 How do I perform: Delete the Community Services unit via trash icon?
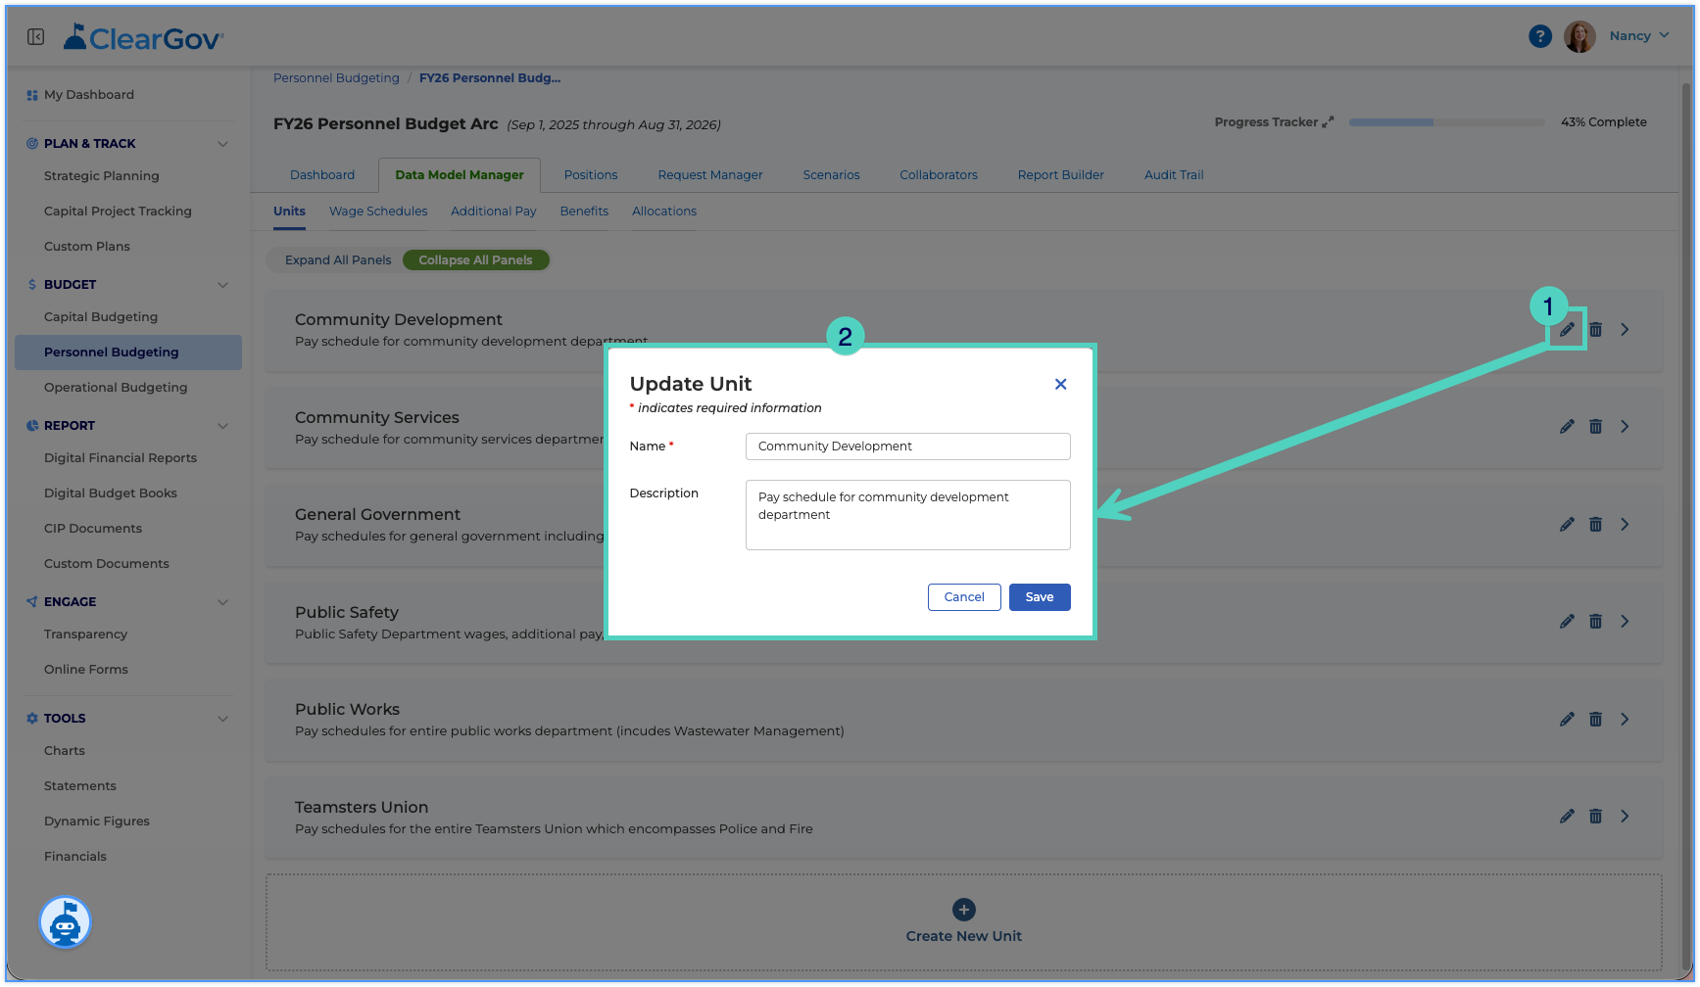1595,427
